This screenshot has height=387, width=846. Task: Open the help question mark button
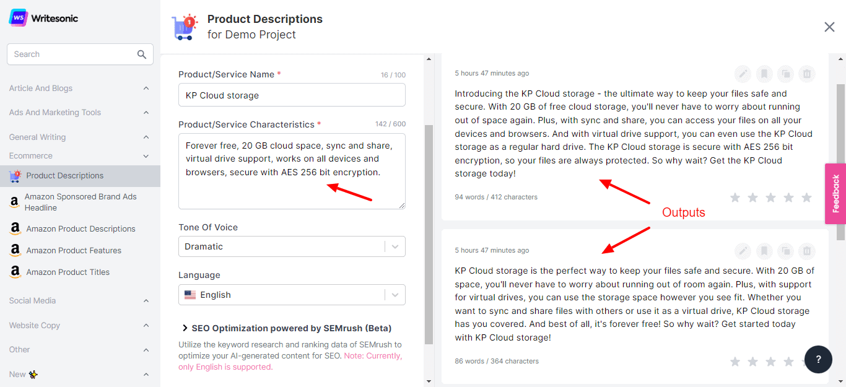[818, 360]
